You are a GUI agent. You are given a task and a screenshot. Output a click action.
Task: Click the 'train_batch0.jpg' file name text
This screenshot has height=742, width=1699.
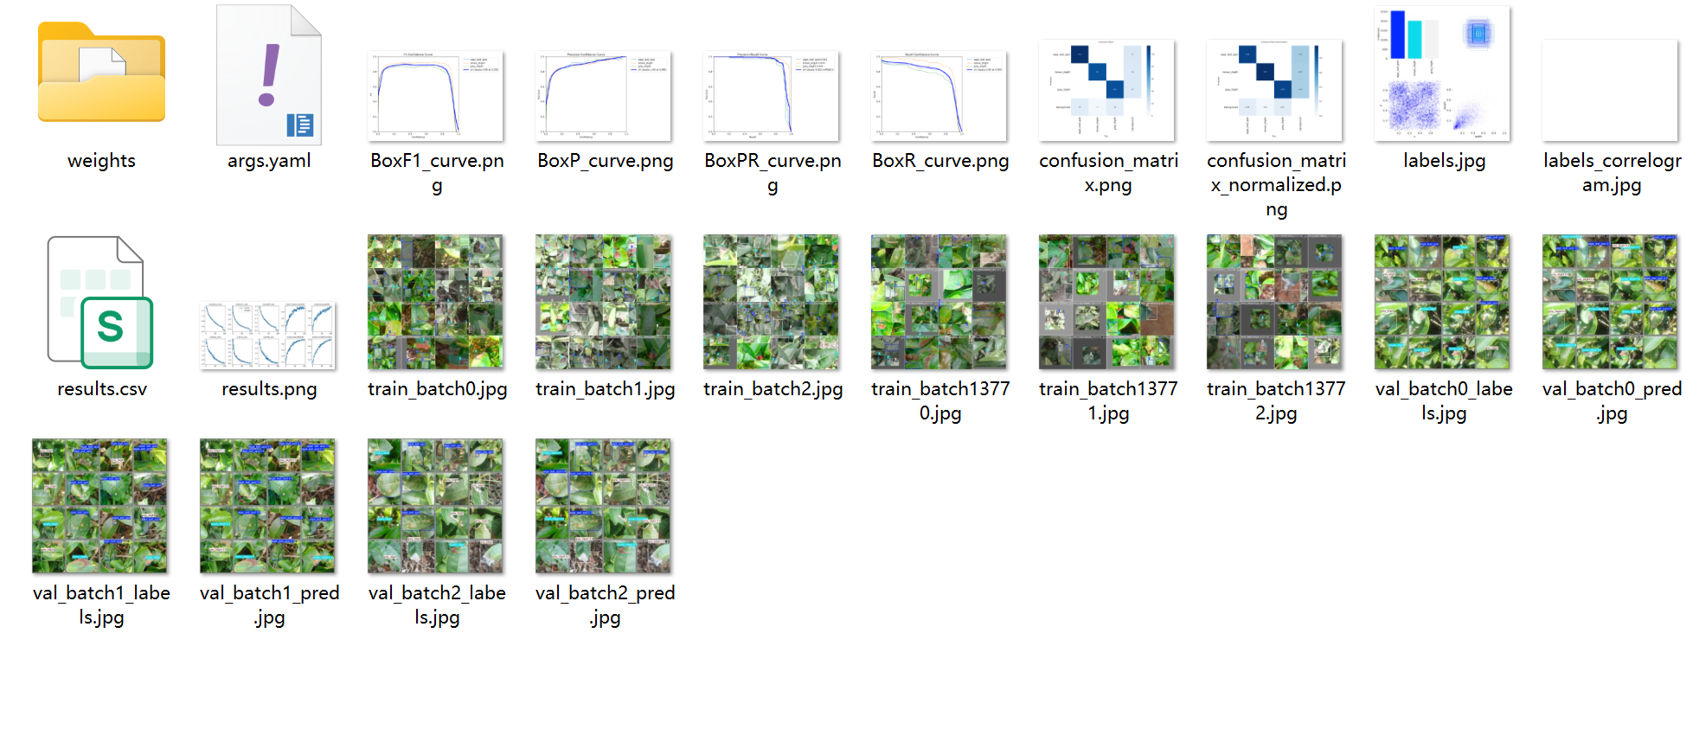tap(437, 389)
